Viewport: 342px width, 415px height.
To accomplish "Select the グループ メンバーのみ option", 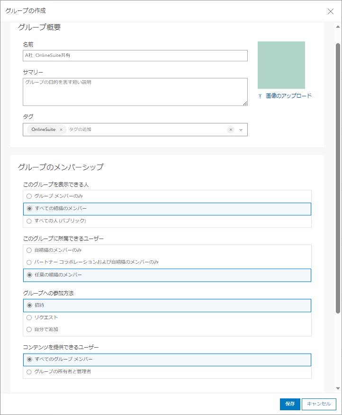I will click(x=29, y=196).
